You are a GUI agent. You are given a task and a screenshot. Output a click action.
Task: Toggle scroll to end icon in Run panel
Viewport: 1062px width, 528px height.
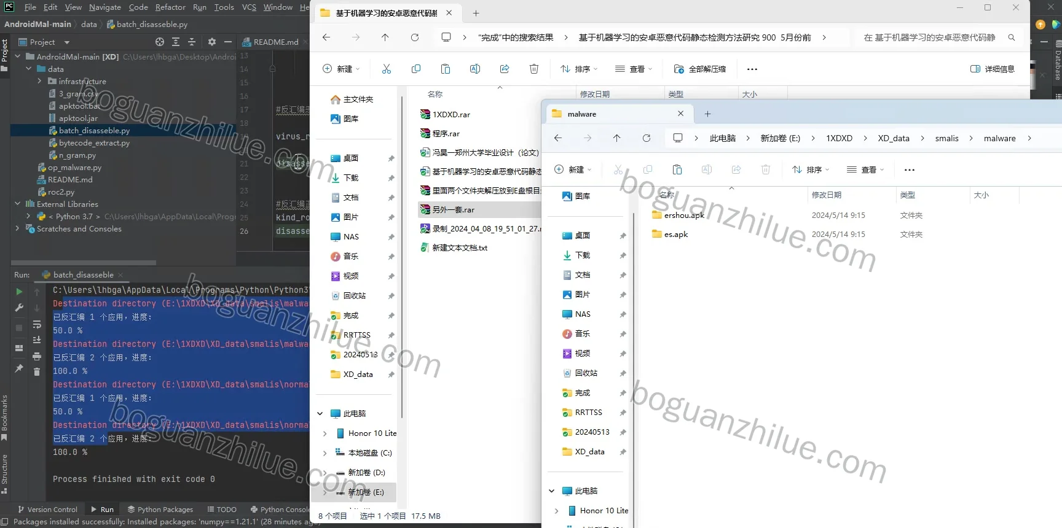coord(37,340)
